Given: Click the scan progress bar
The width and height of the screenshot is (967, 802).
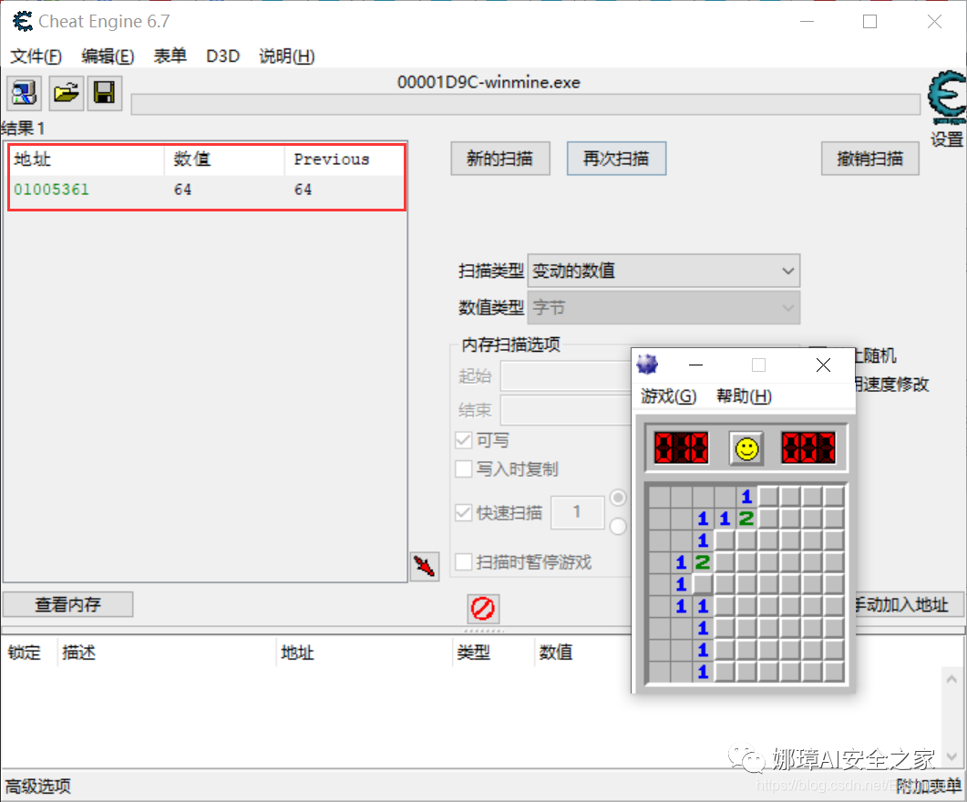Looking at the screenshot, I should [526, 104].
